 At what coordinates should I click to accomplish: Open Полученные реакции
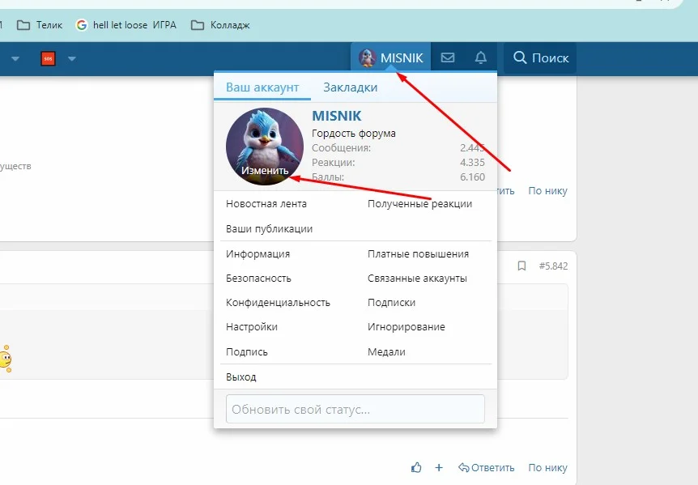tap(419, 204)
